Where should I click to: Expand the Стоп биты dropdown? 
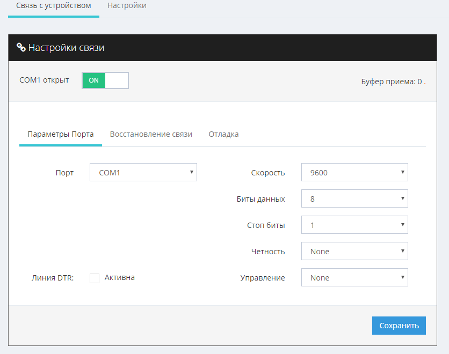(354, 225)
